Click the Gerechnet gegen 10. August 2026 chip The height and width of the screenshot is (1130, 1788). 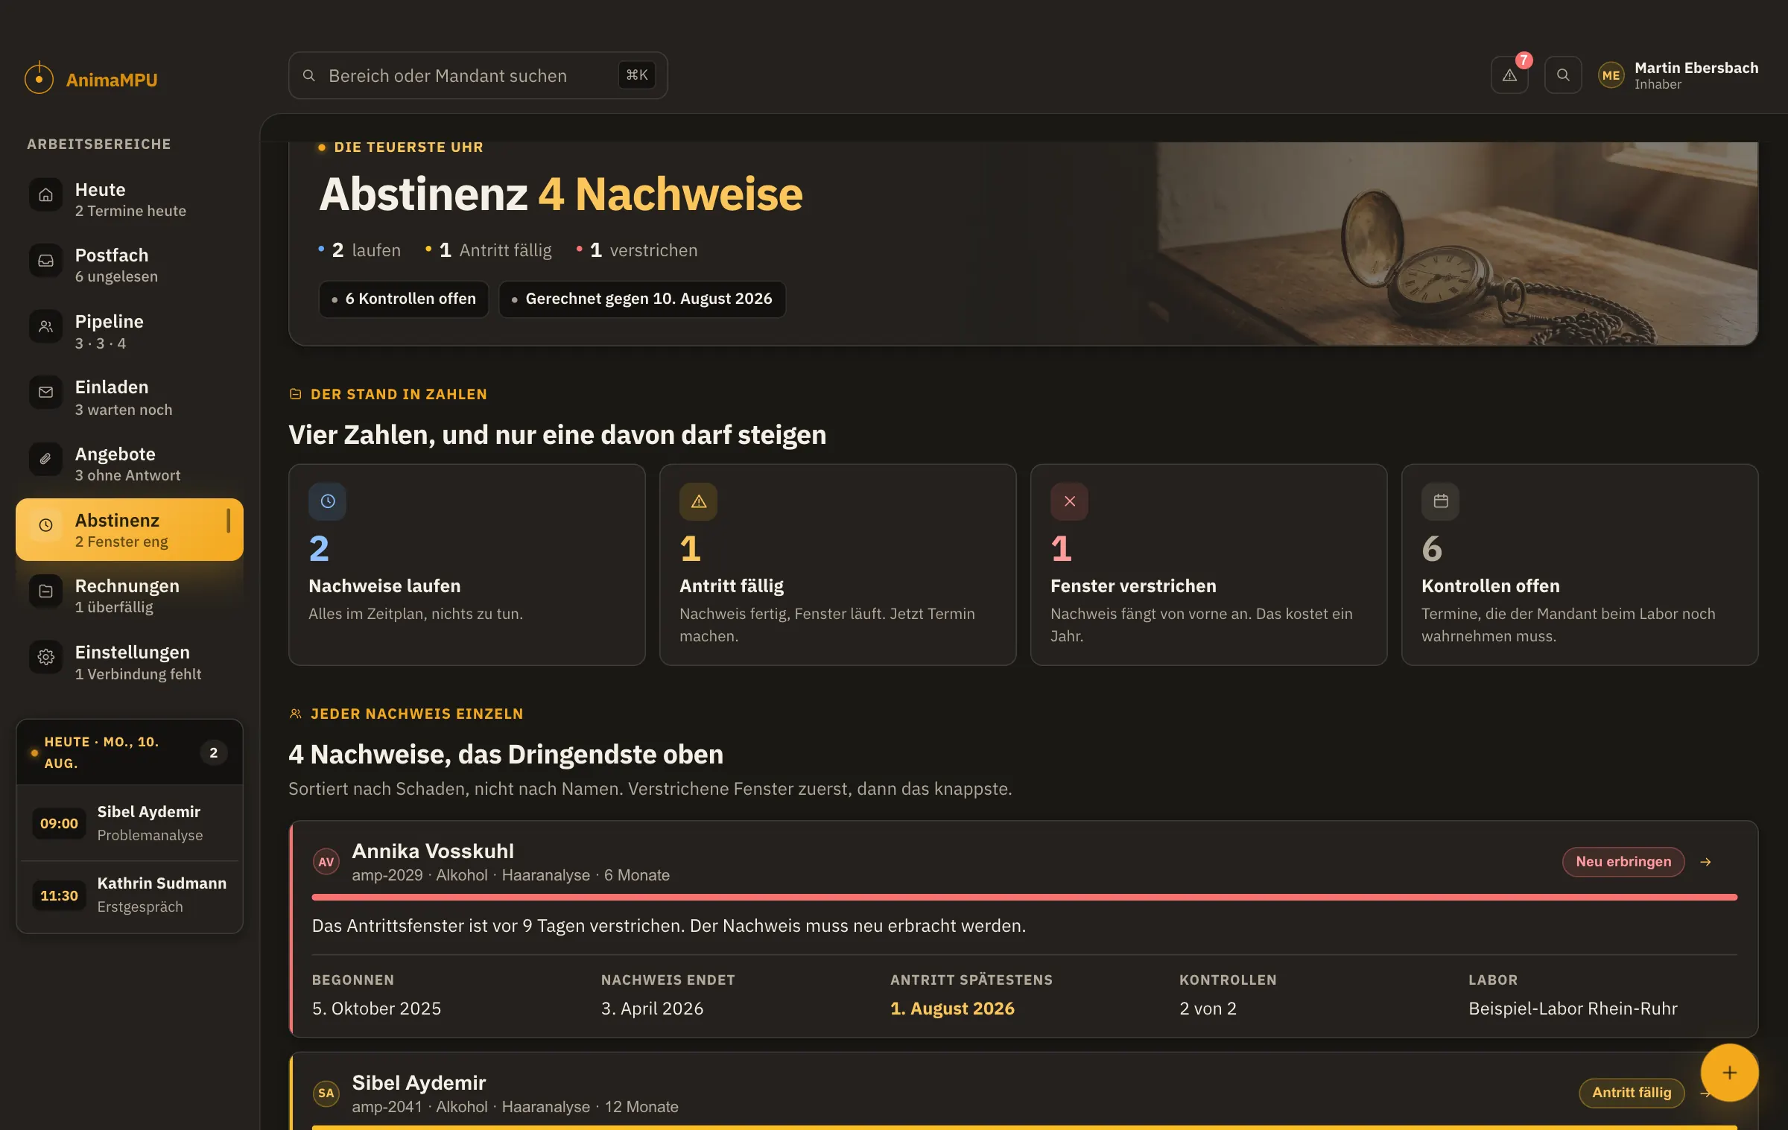pyautogui.click(x=642, y=299)
